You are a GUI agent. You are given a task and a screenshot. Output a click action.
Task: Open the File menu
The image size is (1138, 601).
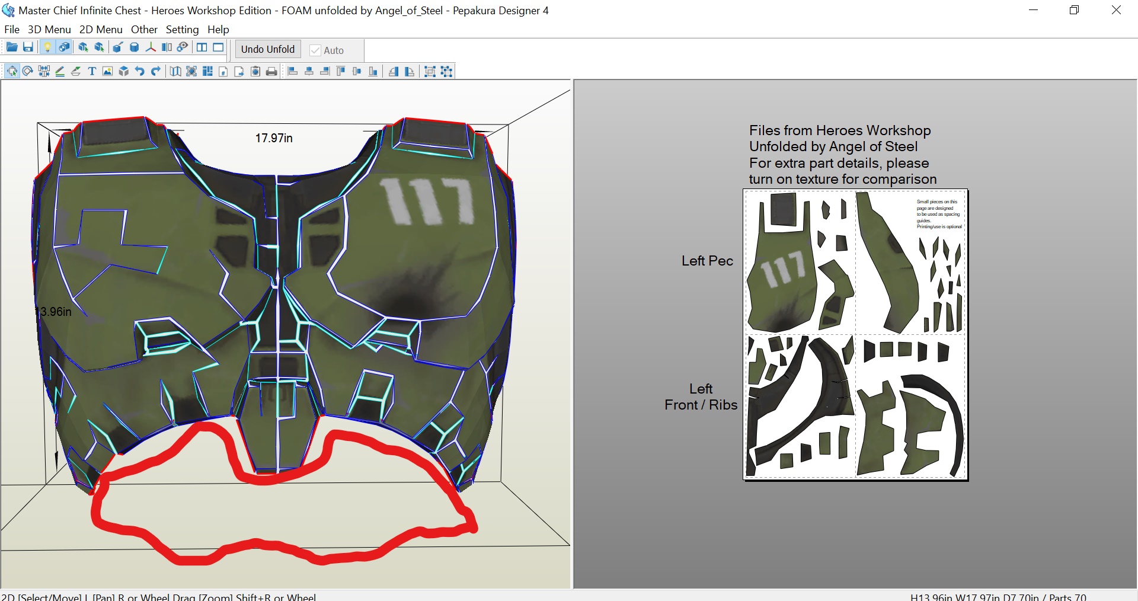tap(12, 29)
